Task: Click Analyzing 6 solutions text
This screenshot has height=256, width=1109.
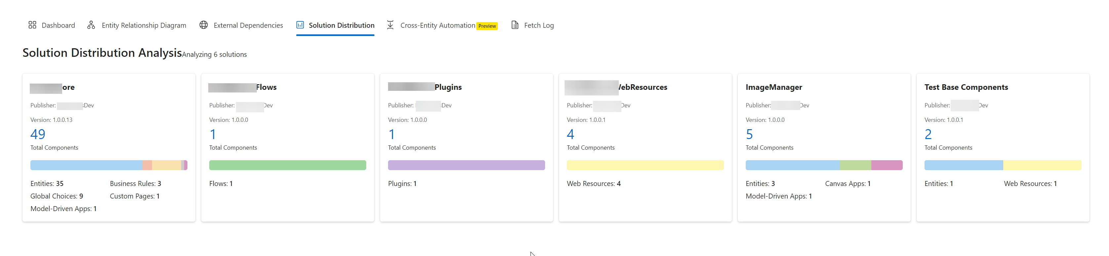Action: pos(215,55)
